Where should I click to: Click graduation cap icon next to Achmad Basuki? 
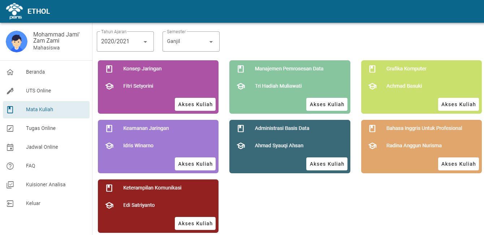pos(372,86)
